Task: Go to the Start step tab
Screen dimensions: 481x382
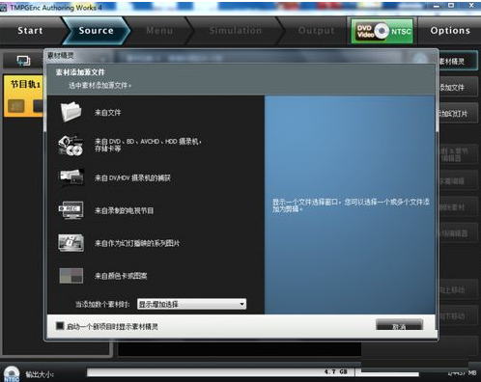Action: pyautogui.click(x=30, y=31)
